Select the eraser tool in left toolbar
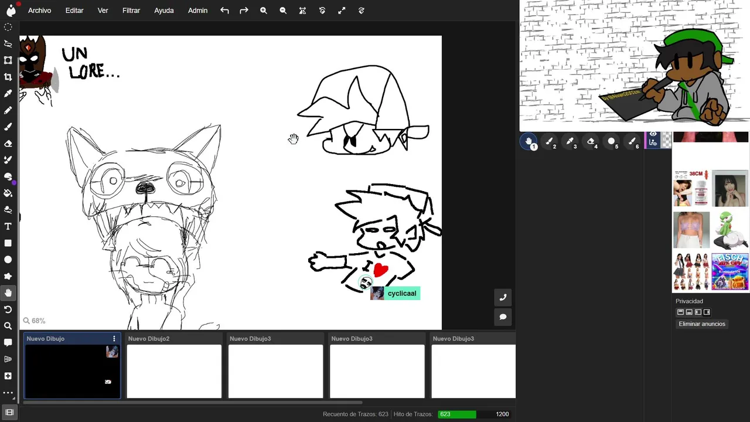The width and height of the screenshot is (750, 422). point(8,143)
